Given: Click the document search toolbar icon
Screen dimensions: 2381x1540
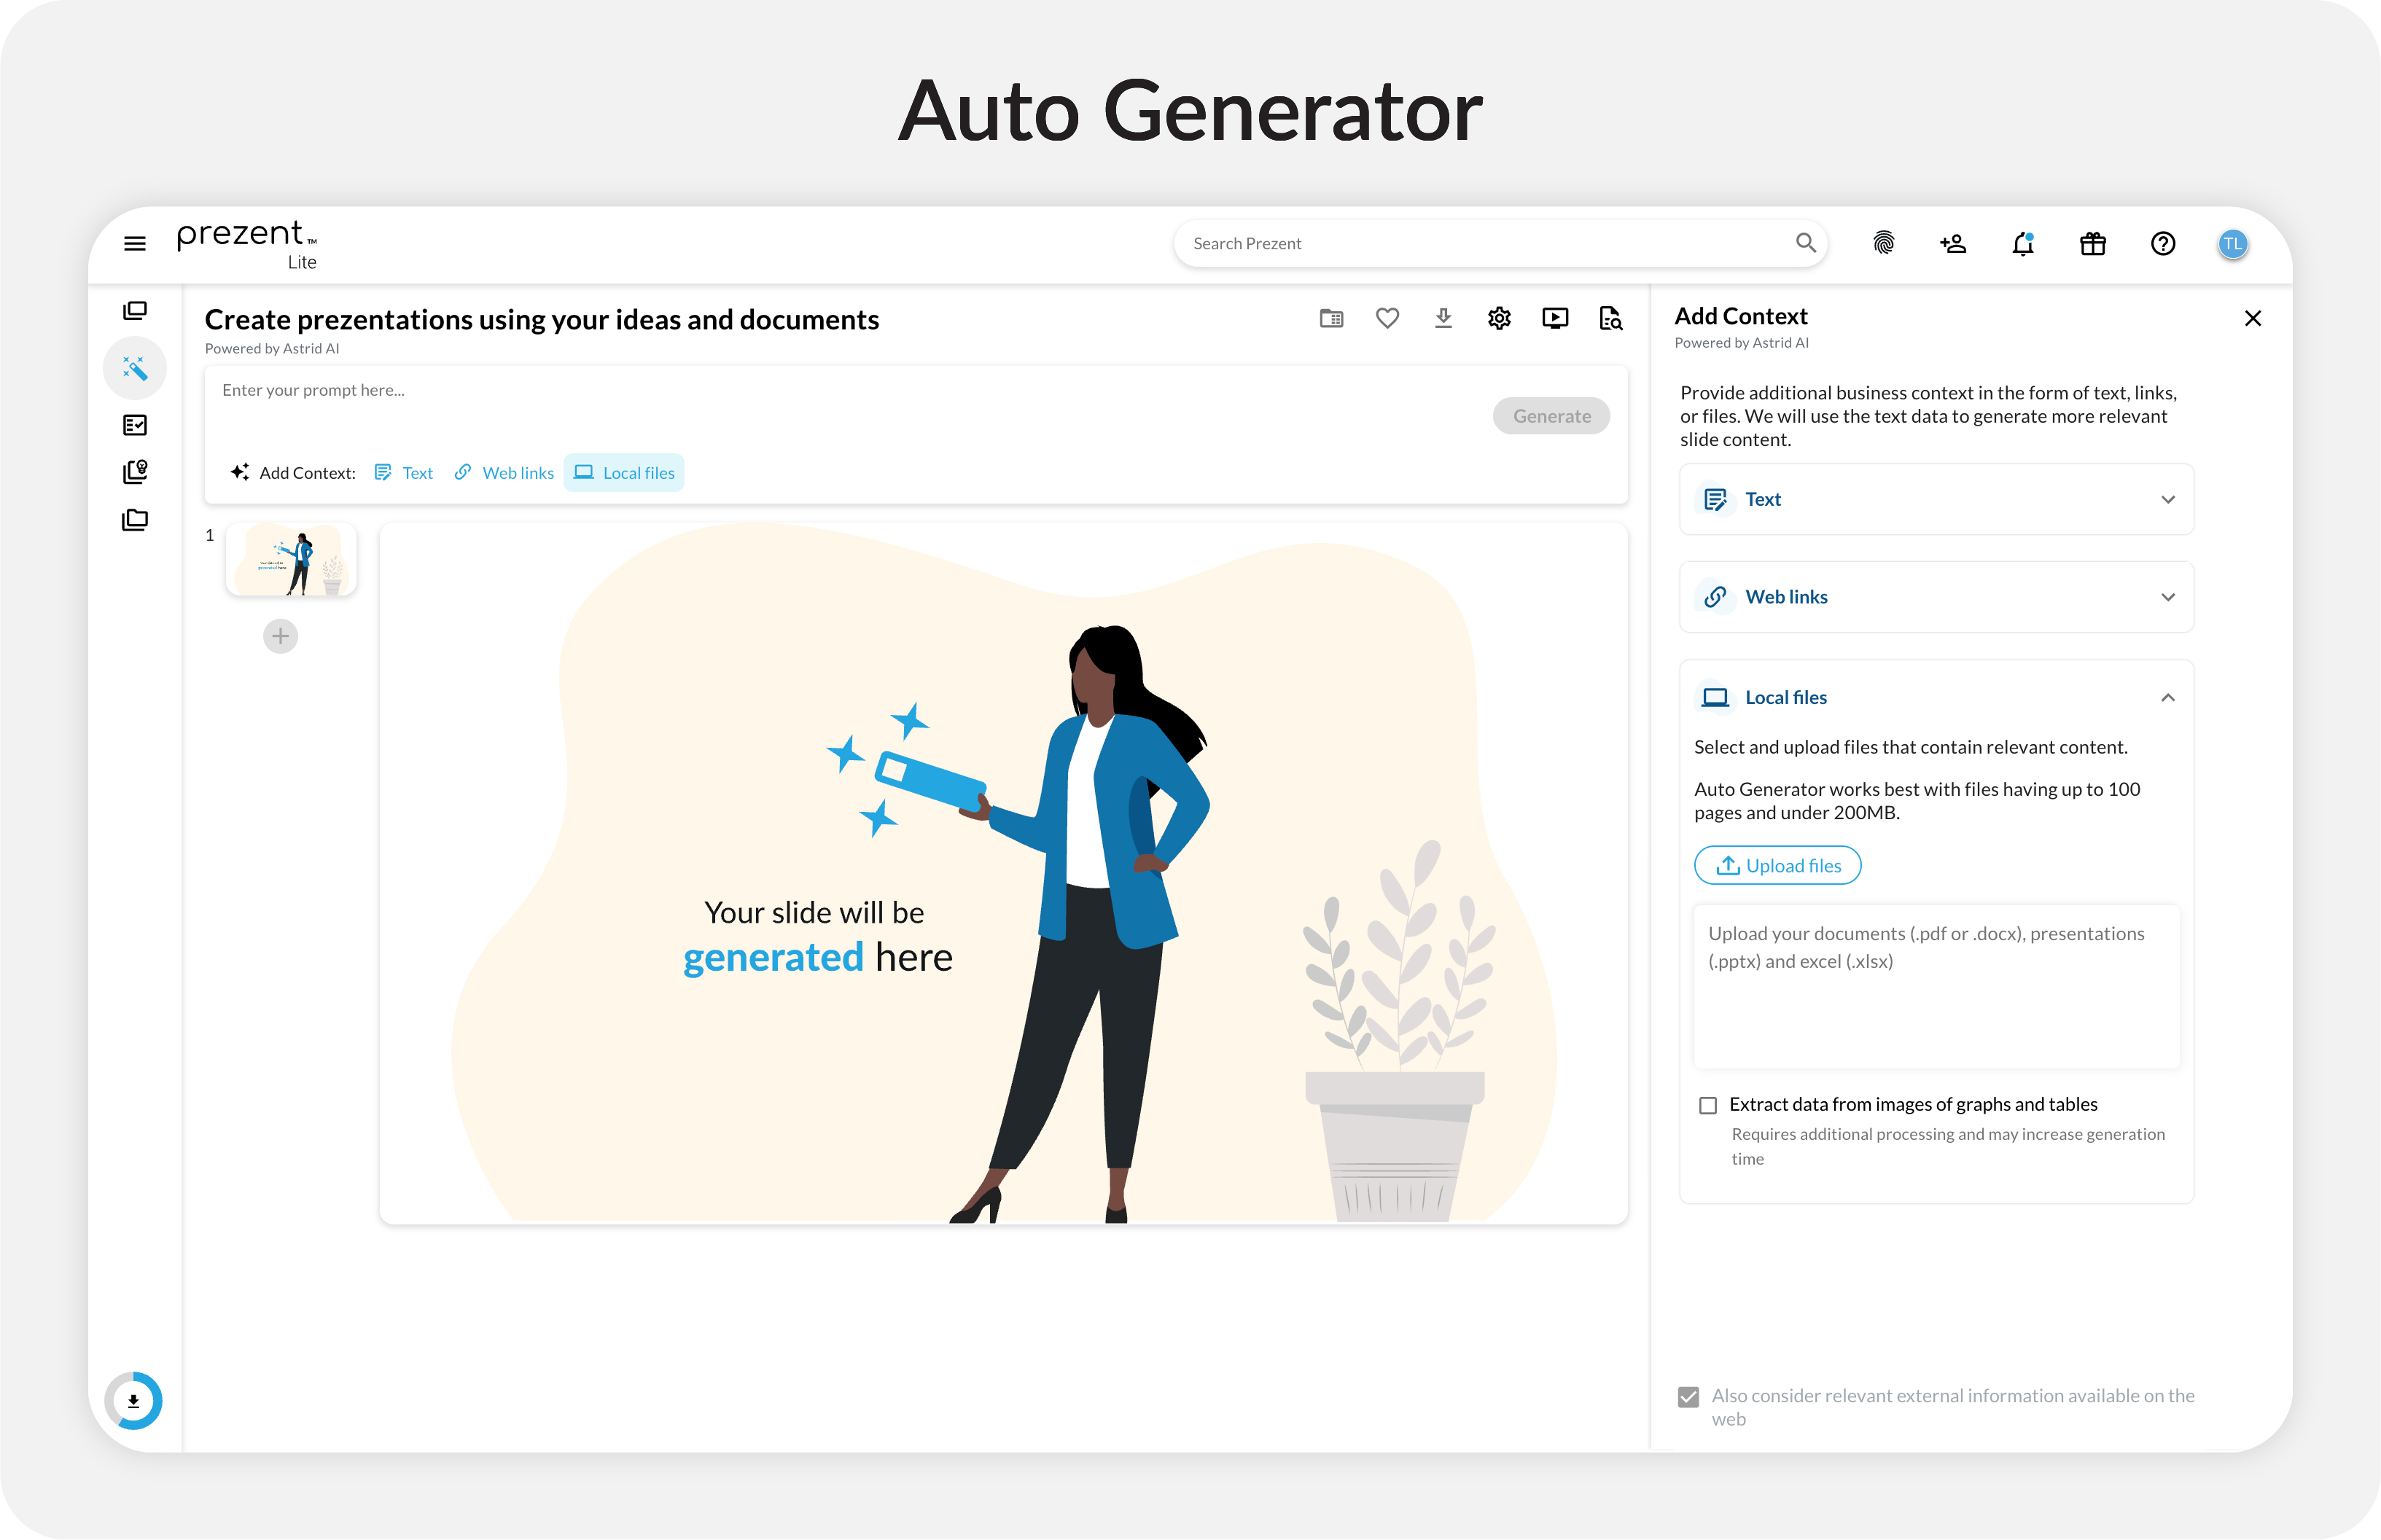Looking at the screenshot, I should tap(1611, 318).
